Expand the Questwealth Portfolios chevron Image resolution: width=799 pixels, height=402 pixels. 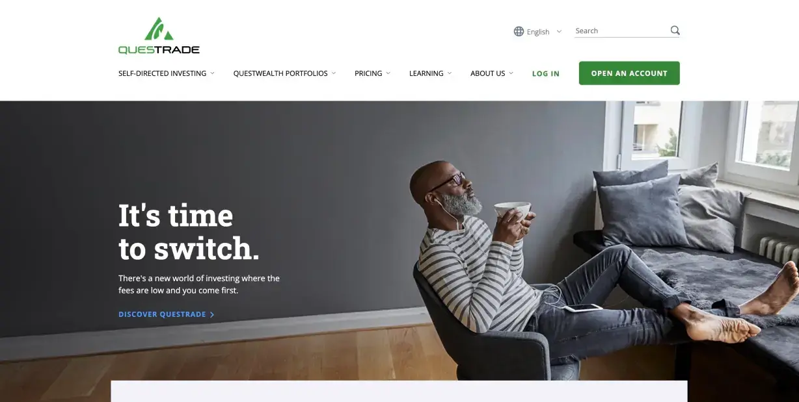coord(334,73)
